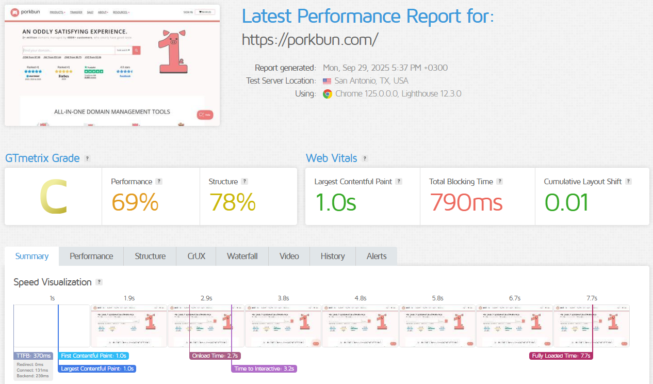Select the 4.8s filmstrip frame

(360, 326)
